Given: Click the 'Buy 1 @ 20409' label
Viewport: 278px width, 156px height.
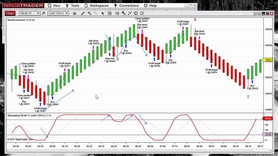Looking at the screenshot, I should 53,103.
